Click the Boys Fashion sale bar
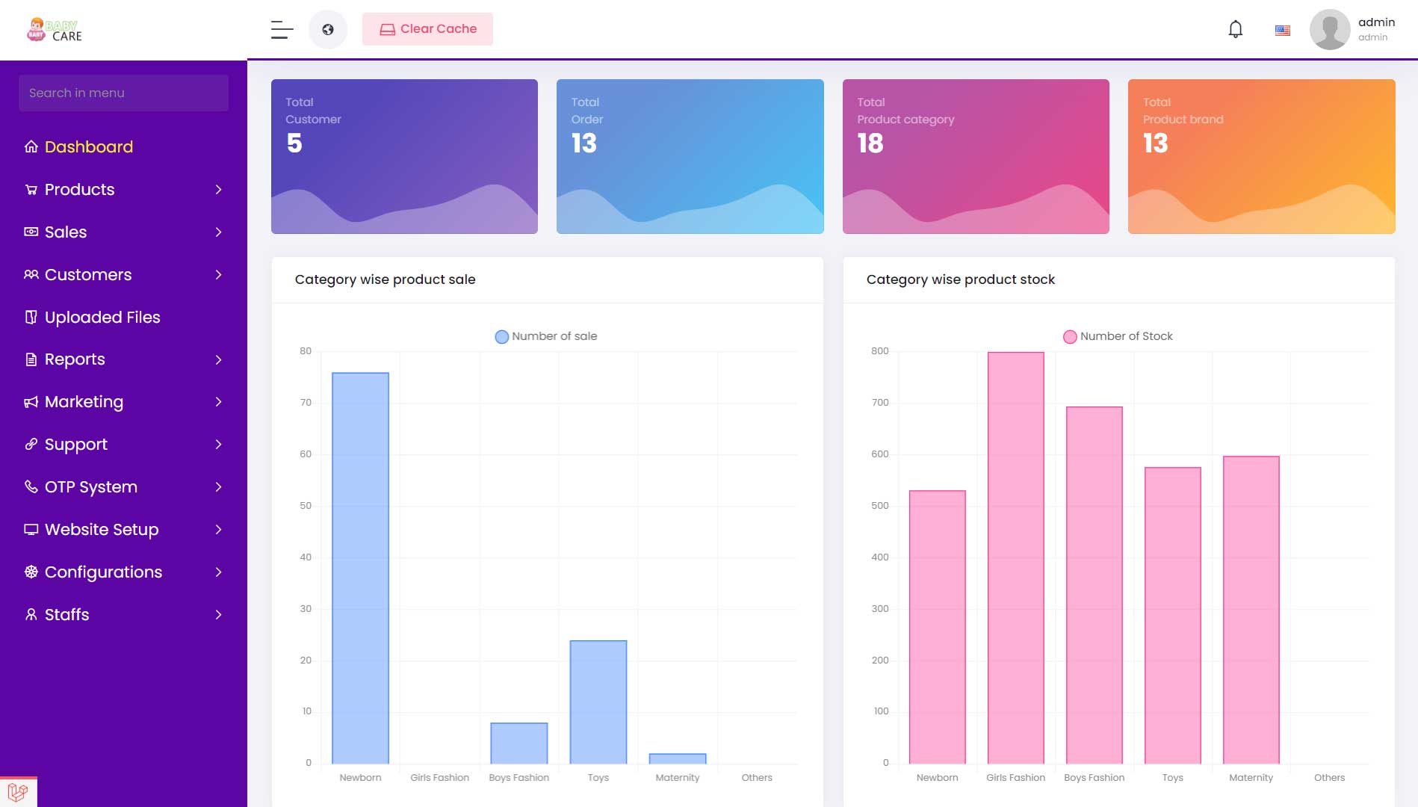This screenshot has width=1418, height=807. pyautogui.click(x=519, y=743)
